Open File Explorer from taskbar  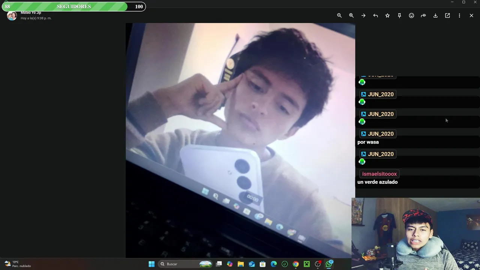[241, 264]
